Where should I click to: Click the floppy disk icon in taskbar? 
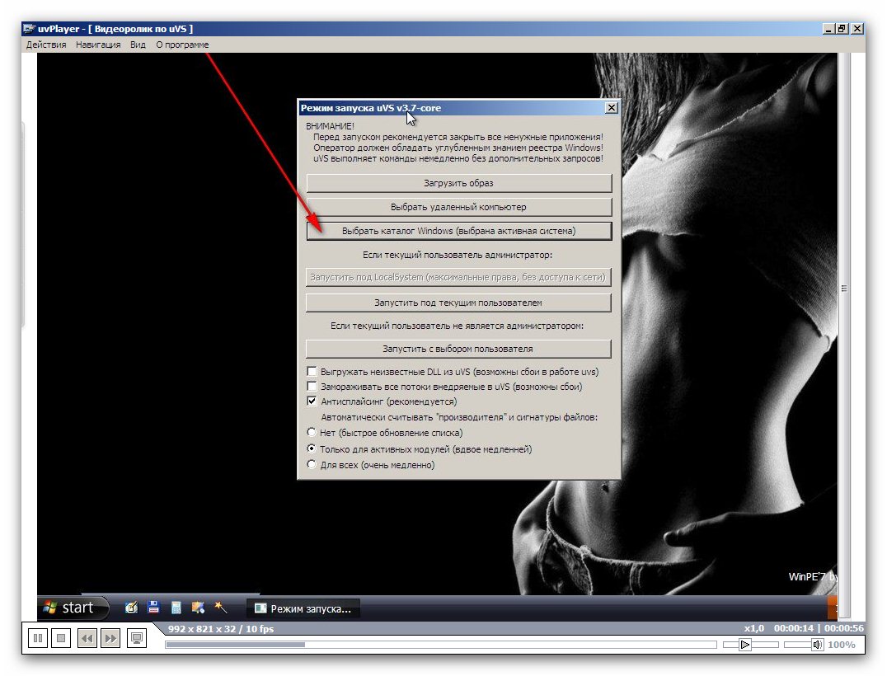point(153,608)
